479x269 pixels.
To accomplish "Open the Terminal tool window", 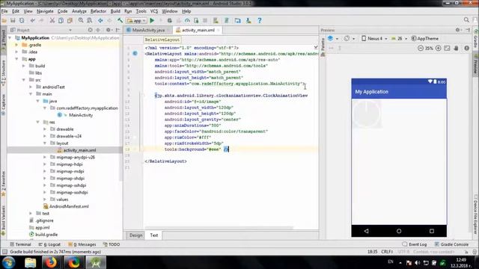I will [x=20, y=244].
